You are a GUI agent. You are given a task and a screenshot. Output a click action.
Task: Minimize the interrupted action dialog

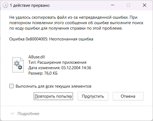[x=113, y=5]
